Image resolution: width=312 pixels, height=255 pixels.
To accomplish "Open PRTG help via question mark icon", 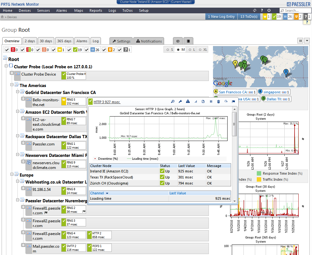I will [262, 10].
